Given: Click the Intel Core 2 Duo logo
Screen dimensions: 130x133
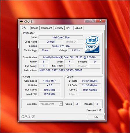Looking at the screenshot, I should pyautogui.click(x=92, y=44).
